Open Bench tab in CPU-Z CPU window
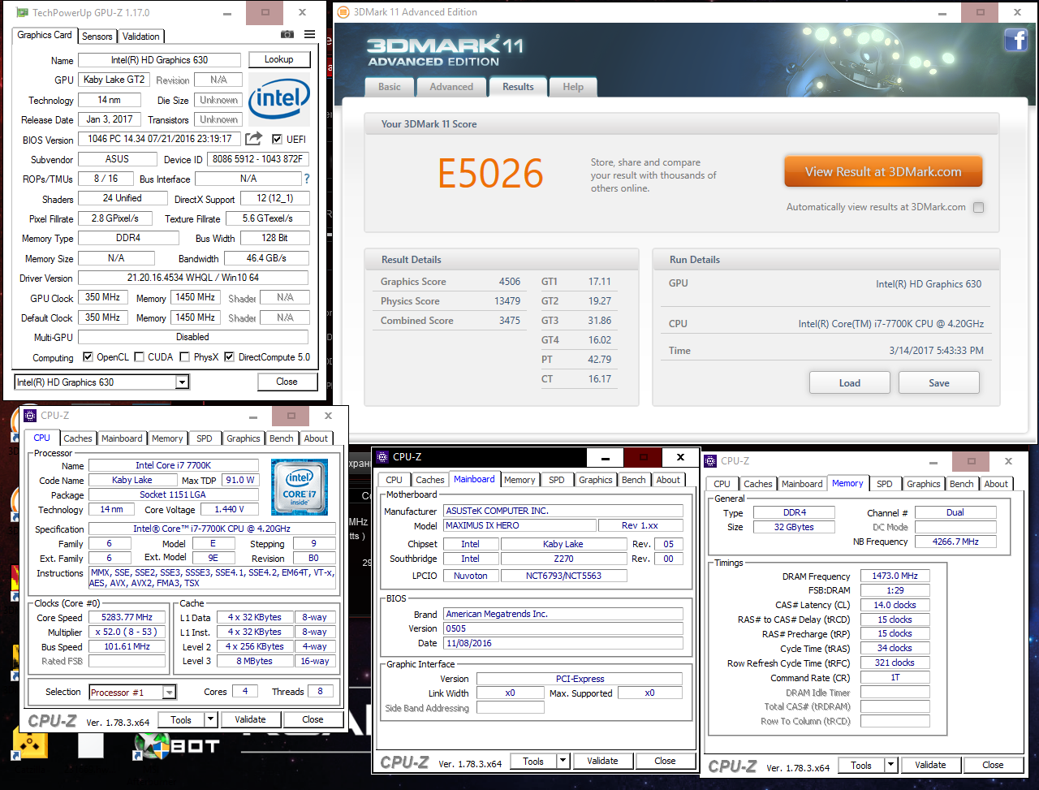1039x790 pixels. (282, 438)
